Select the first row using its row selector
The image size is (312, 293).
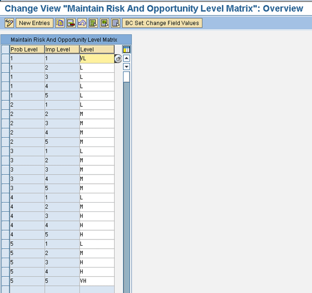(x=5, y=59)
